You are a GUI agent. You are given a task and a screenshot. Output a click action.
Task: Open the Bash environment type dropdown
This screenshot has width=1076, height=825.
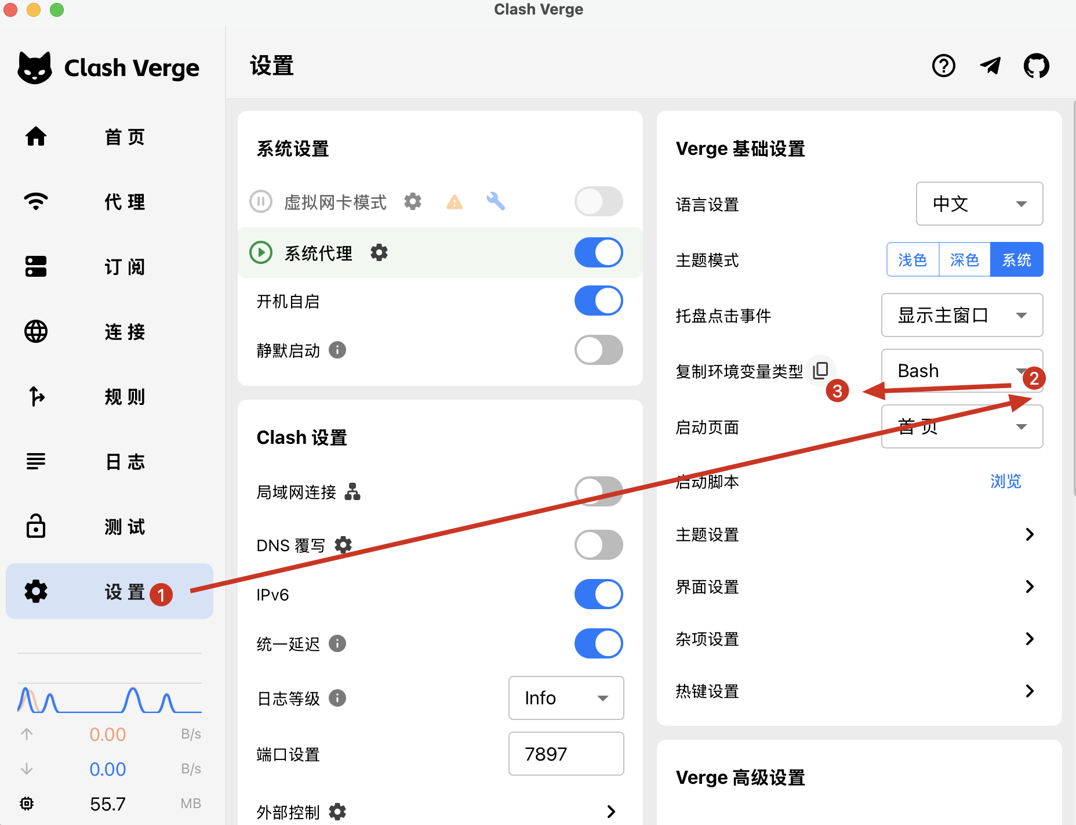pyautogui.click(x=962, y=371)
